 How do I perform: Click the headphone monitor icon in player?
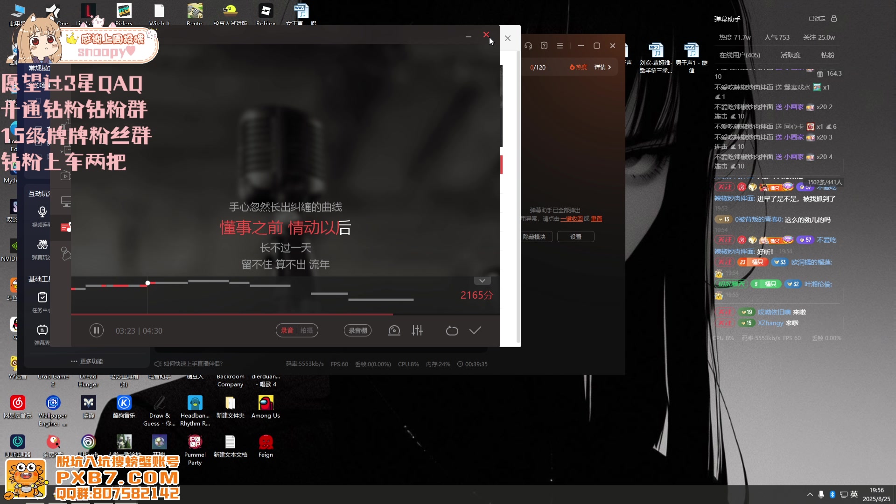tap(394, 330)
